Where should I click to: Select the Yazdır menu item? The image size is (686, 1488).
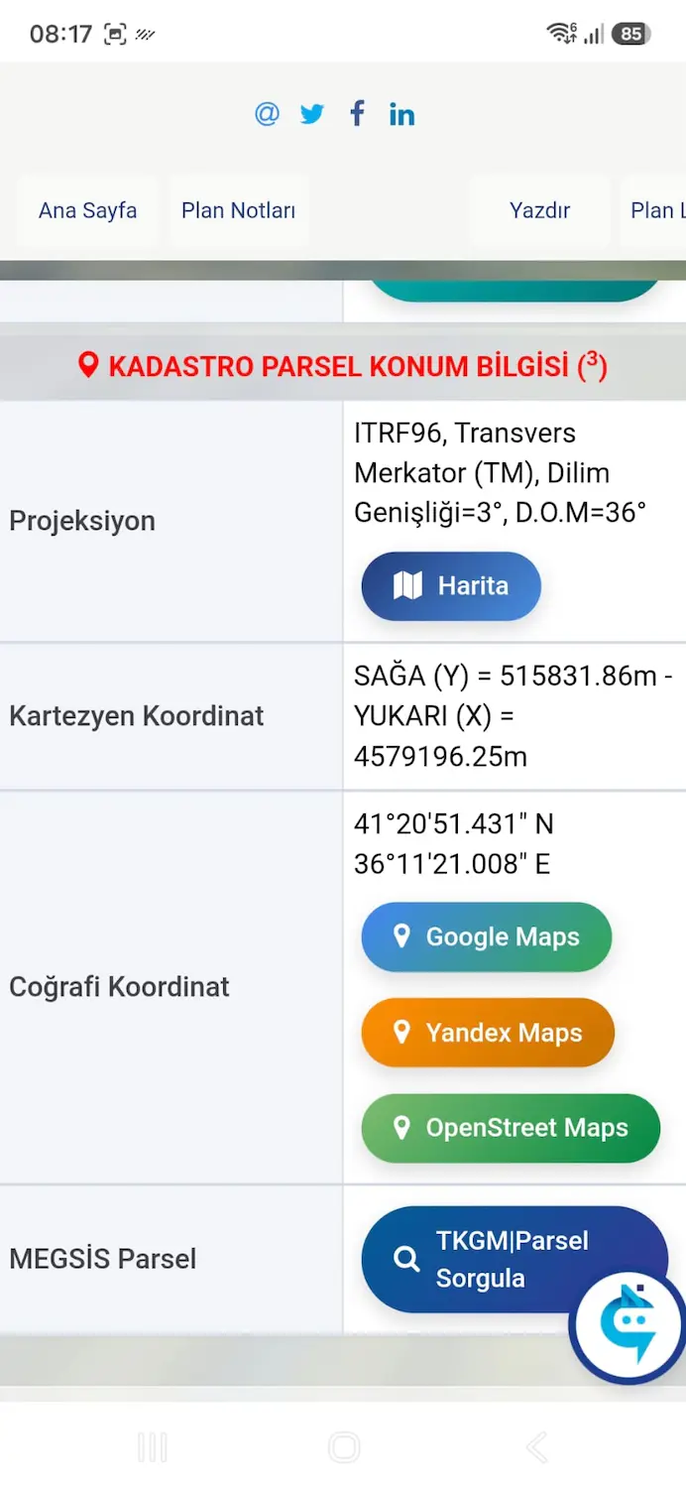tap(540, 210)
